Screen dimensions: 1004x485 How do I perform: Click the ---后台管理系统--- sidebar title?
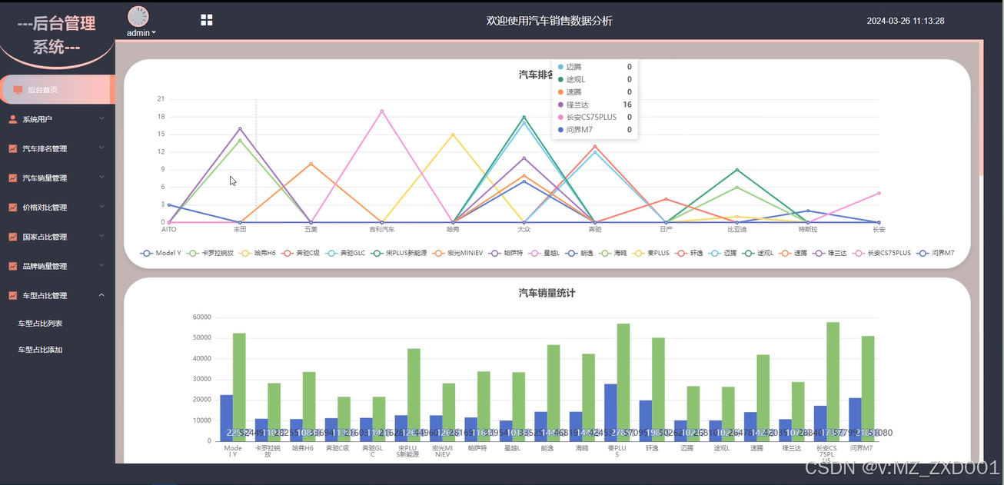coord(58,35)
